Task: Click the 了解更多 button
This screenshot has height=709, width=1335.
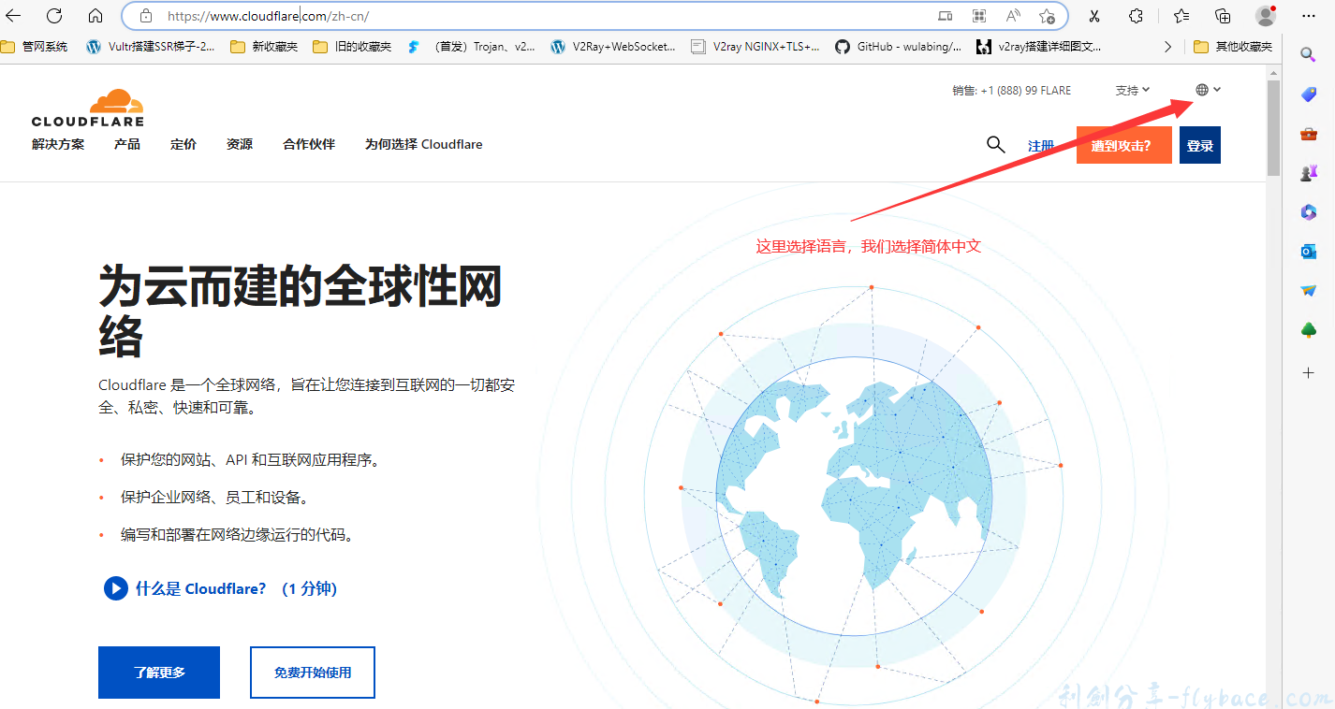Action: point(159,673)
